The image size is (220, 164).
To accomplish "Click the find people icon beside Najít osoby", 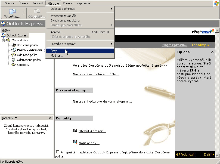I will [x=75, y=142].
